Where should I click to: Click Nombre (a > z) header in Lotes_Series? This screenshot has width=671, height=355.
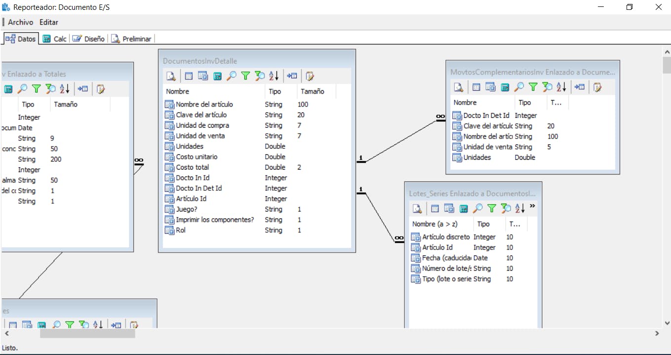(441, 224)
